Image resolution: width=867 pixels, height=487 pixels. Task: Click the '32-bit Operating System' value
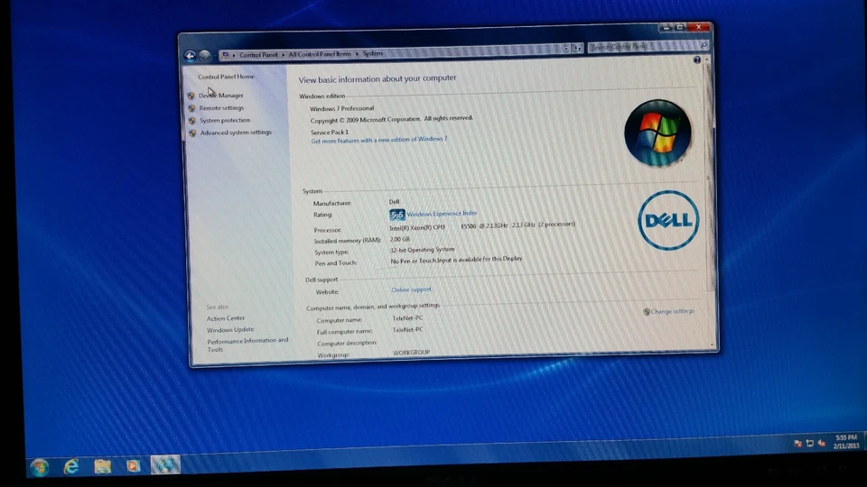point(423,250)
